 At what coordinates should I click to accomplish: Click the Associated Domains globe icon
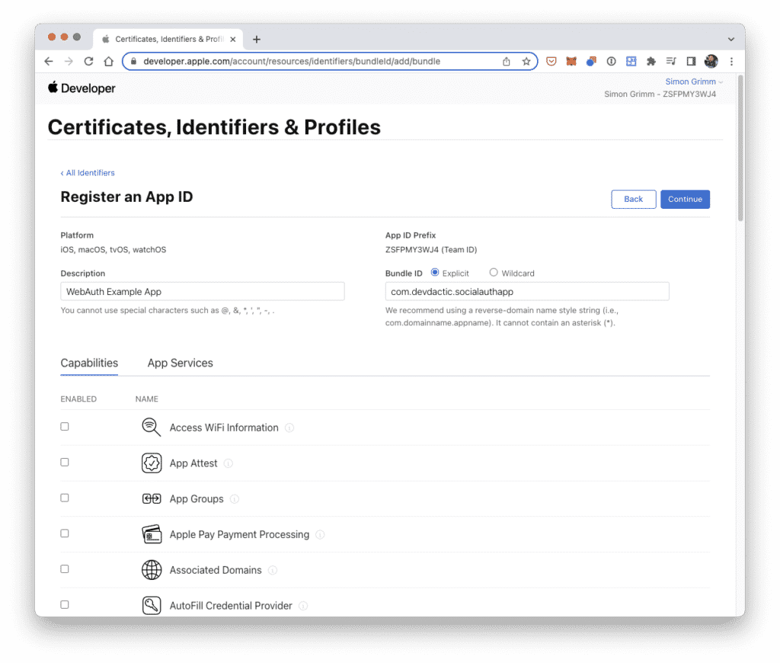tap(152, 569)
